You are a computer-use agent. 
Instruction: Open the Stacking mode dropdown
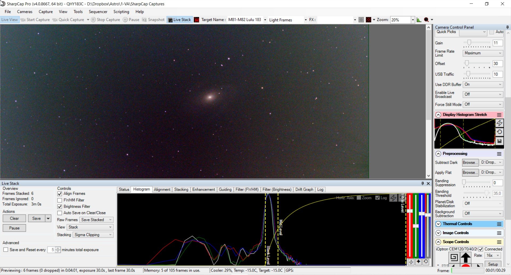93,235
